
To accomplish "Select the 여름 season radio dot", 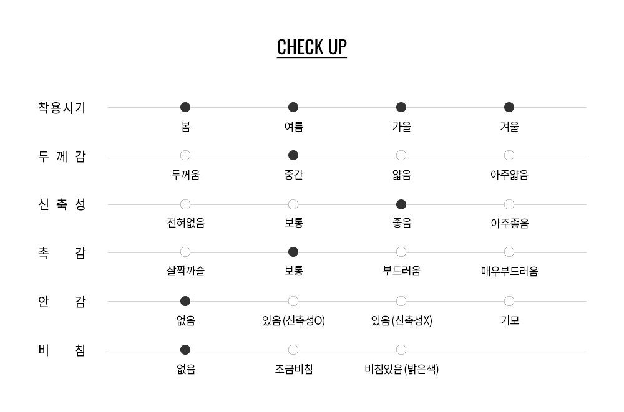I will click(293, 107).
